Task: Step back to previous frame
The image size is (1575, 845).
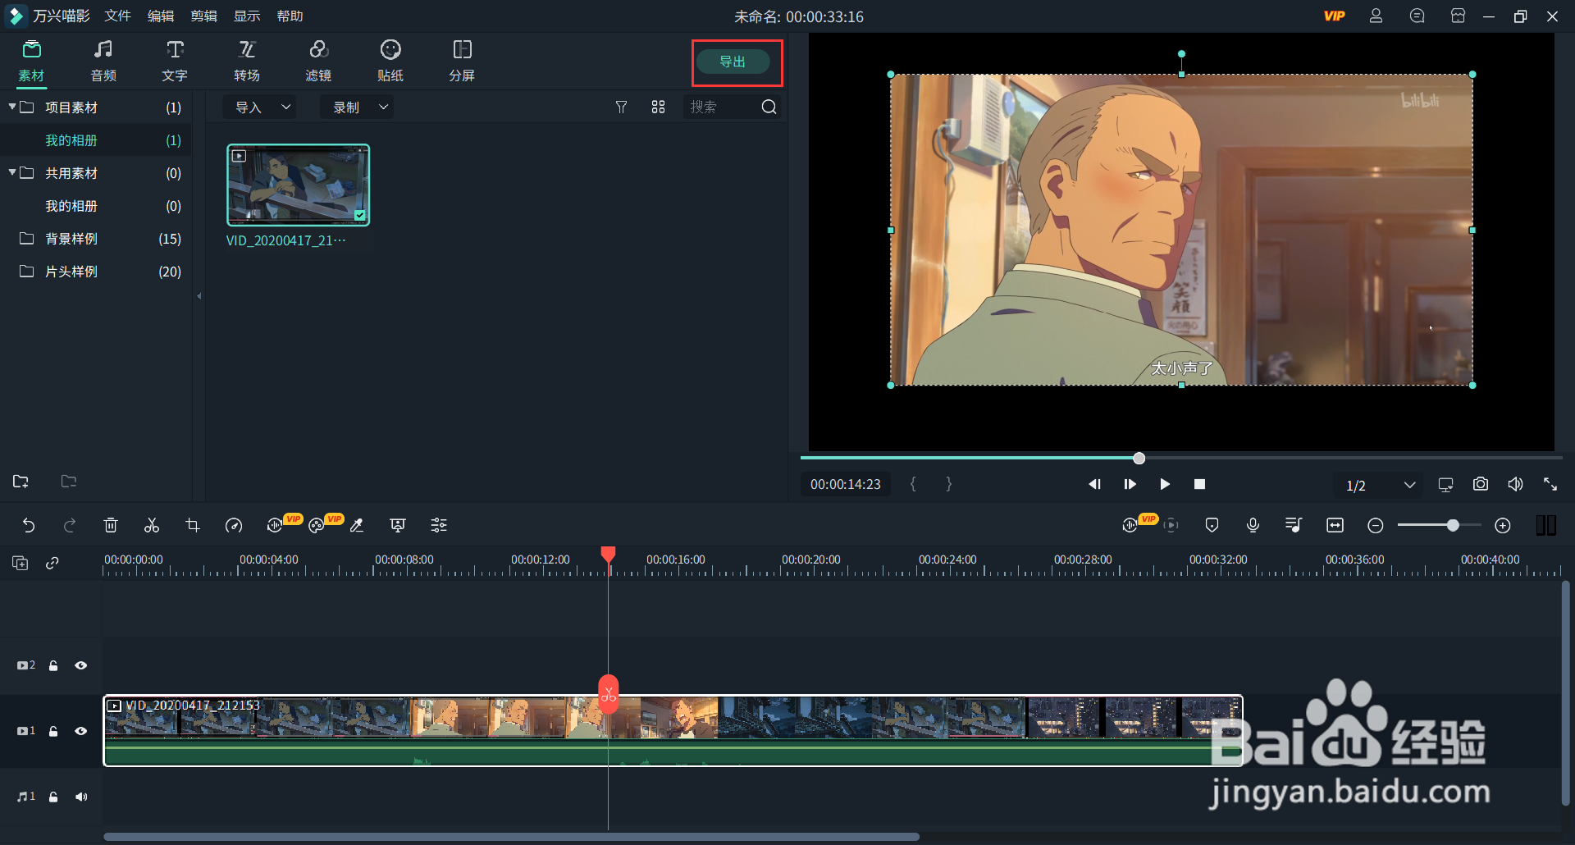Action: coord(1094,484)
